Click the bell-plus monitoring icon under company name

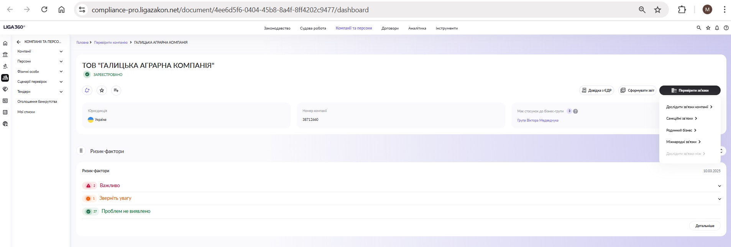click(x=87, y=91)
